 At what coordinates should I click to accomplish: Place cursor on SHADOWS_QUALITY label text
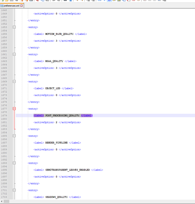(56, 197)
